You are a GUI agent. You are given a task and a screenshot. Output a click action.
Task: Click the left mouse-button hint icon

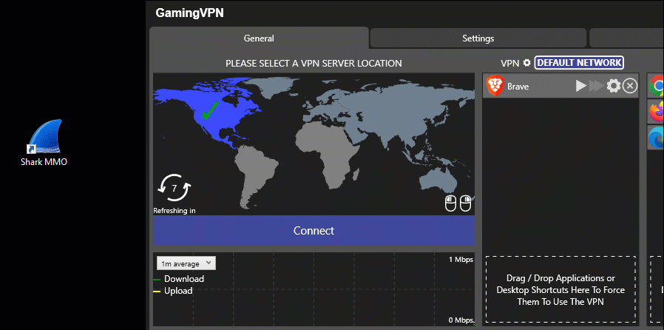click(450, 203)
